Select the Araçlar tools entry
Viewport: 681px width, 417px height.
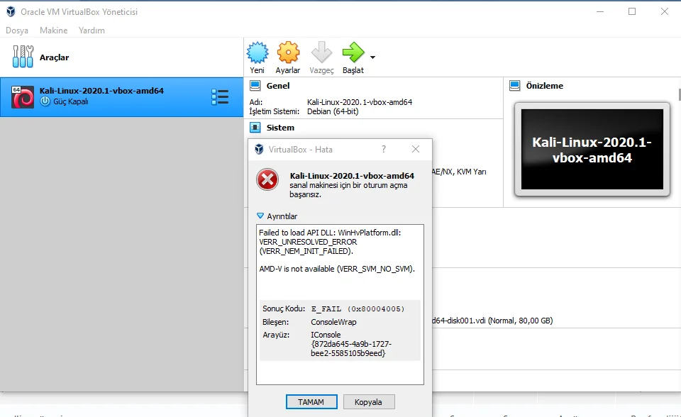121,57
